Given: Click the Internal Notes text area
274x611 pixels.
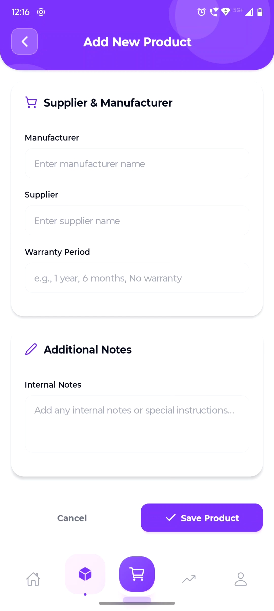Looking at the screenshot, I should pyautogui.click(x=137, y=424).
